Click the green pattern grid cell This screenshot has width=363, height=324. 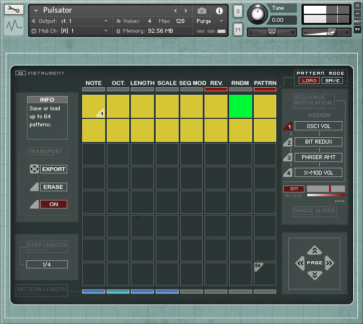point(240,106)
